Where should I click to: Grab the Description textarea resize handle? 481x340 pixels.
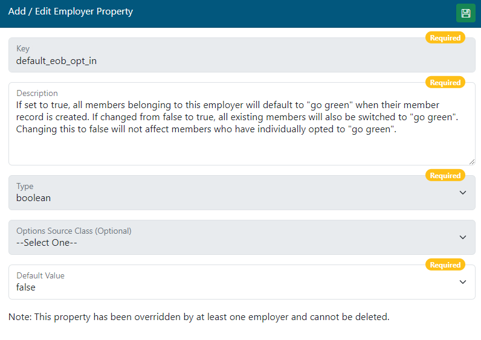point(471,161)
